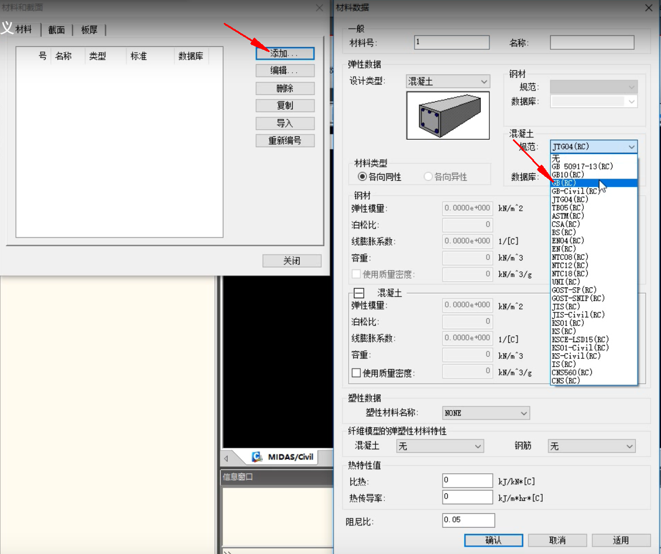Image resolution: width=661 pixels, height=554 pixels.
Task: Select ASTM(RC) from list
Action: (594, 216)
